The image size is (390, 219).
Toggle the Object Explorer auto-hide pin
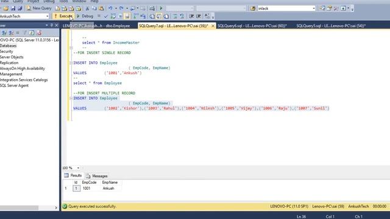click(x=51, y=26)
